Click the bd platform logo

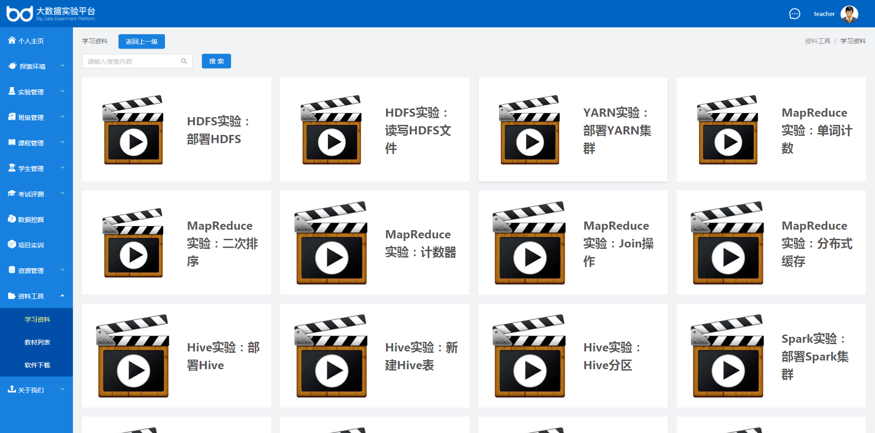click(20, 14)
